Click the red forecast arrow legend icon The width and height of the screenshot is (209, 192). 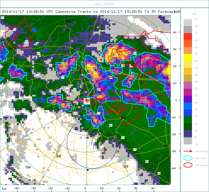click(188, 151)
